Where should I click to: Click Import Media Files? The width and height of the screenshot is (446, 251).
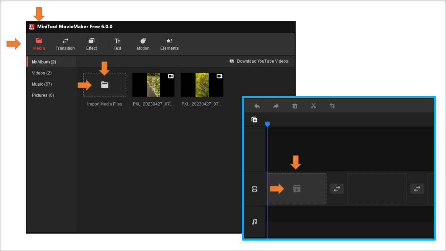click(x=104, y=85)
